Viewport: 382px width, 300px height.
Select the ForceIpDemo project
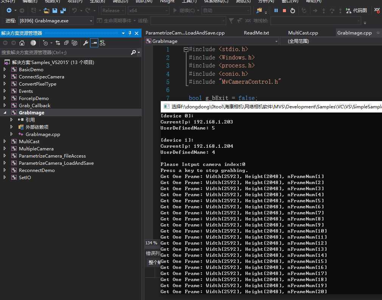tap(34, 98)
